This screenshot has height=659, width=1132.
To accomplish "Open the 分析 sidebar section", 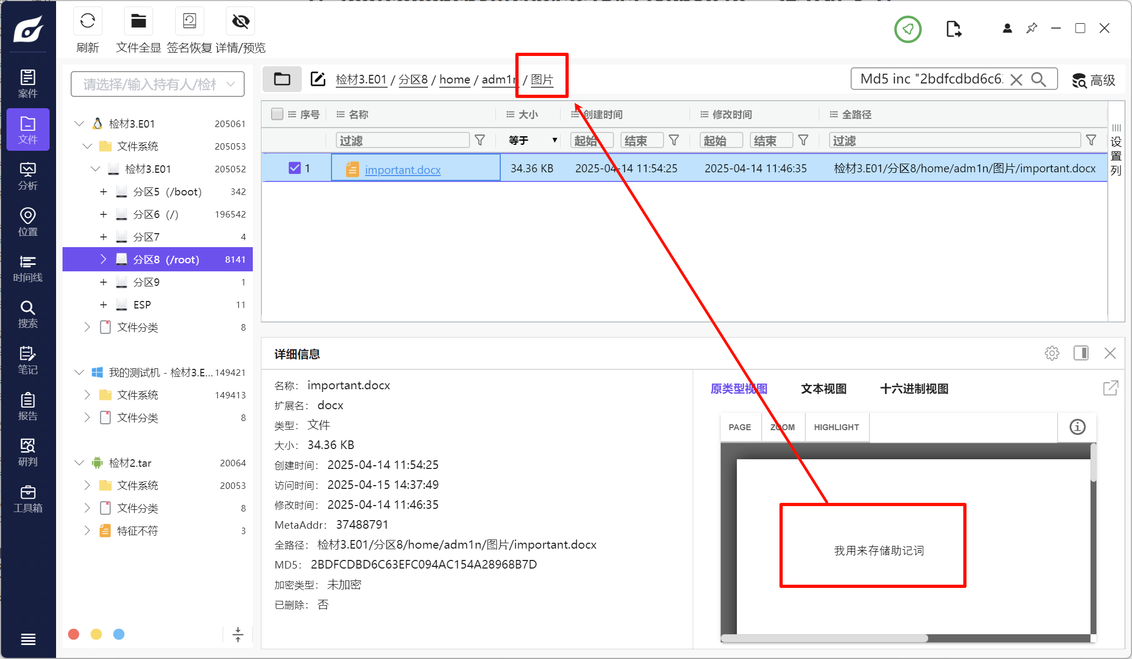I will (x=28, y=176).
